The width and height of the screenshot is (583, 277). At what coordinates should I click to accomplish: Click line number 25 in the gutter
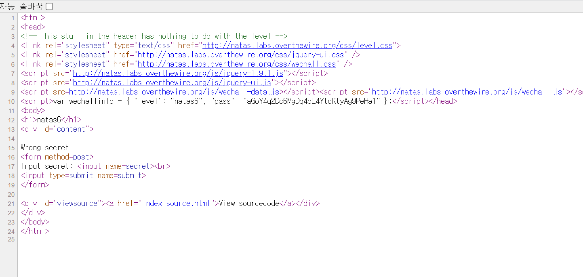pyautogui.click(x=11, y=240)
